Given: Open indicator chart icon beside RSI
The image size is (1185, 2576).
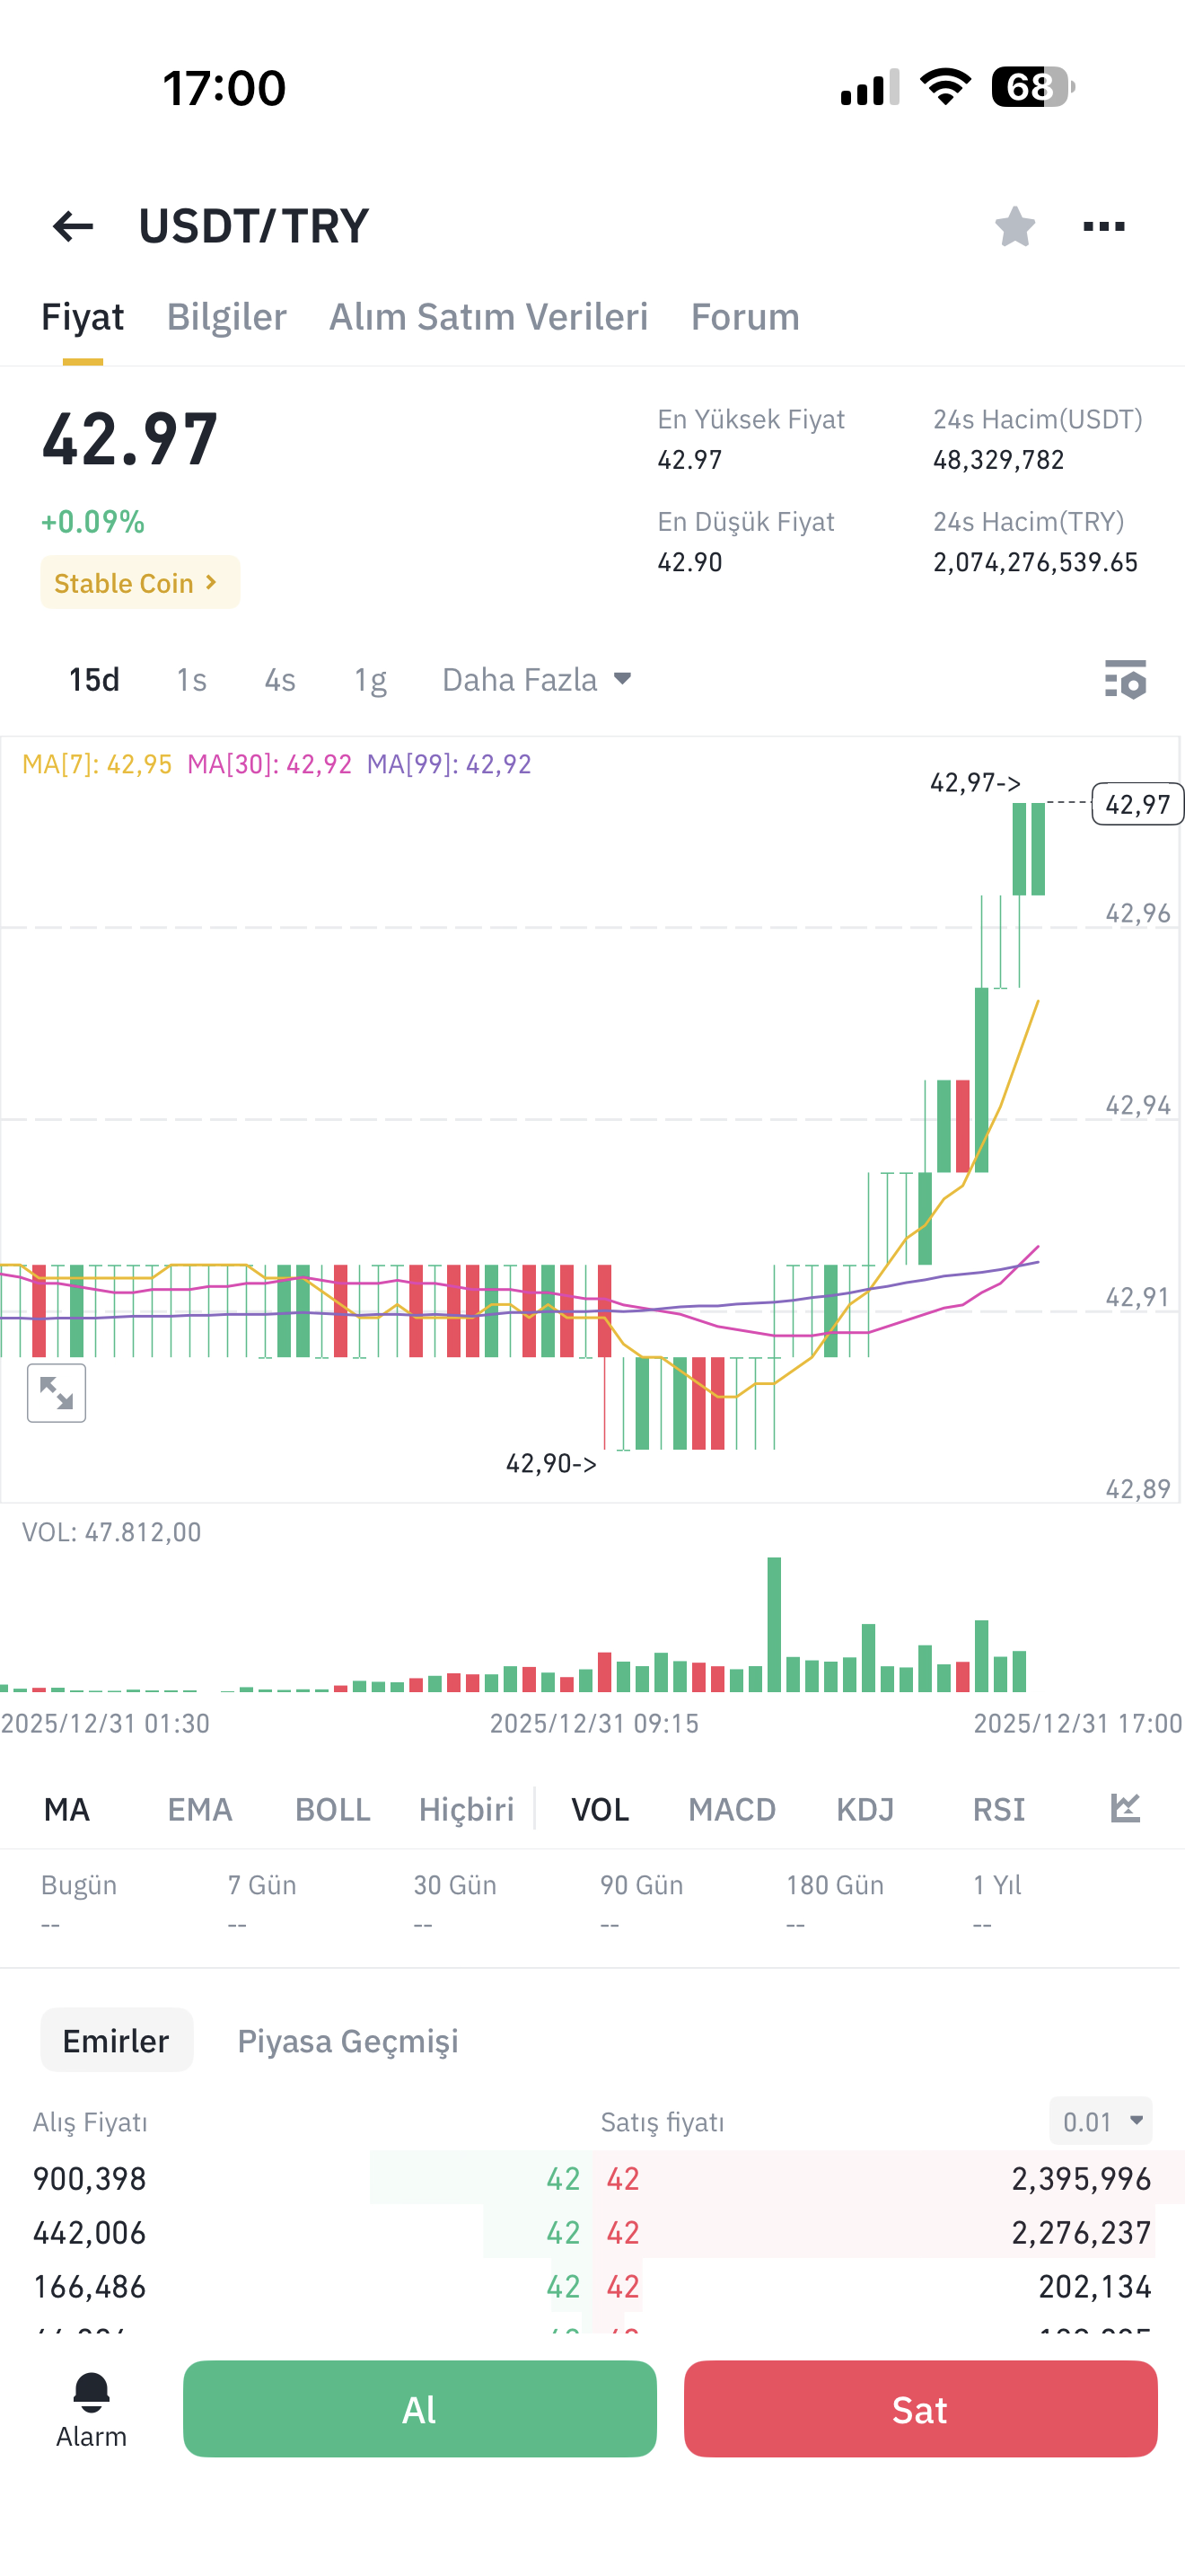Looking at the screenshot, I should click(x=1125, y=1808).
